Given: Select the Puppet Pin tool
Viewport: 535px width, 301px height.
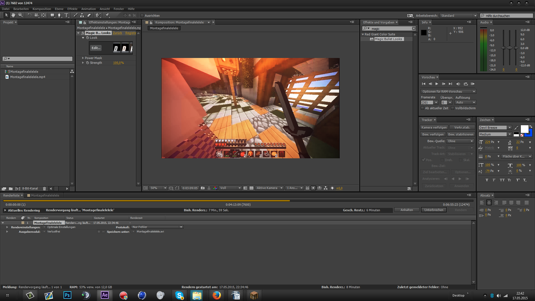Looking at the screenshot, I should point(107,15).
